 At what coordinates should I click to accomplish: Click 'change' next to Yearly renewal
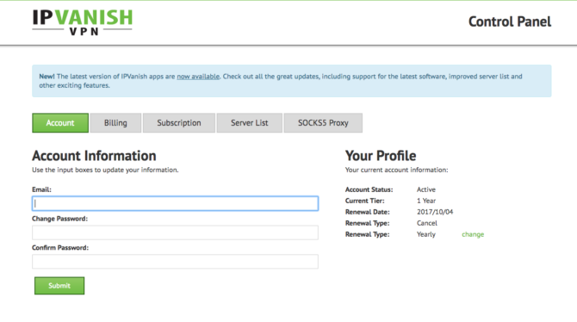pyautogui.click(x=473, y=234)
